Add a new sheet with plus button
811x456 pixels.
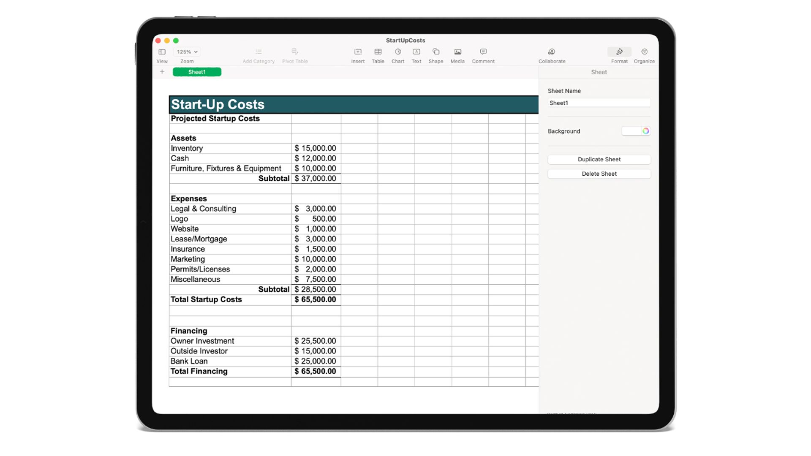162,72
